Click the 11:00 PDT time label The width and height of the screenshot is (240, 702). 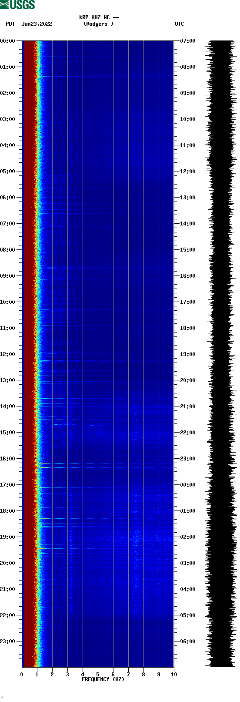pos(8,328)
